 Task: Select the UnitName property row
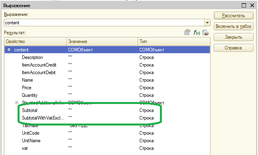coord(107,141)
